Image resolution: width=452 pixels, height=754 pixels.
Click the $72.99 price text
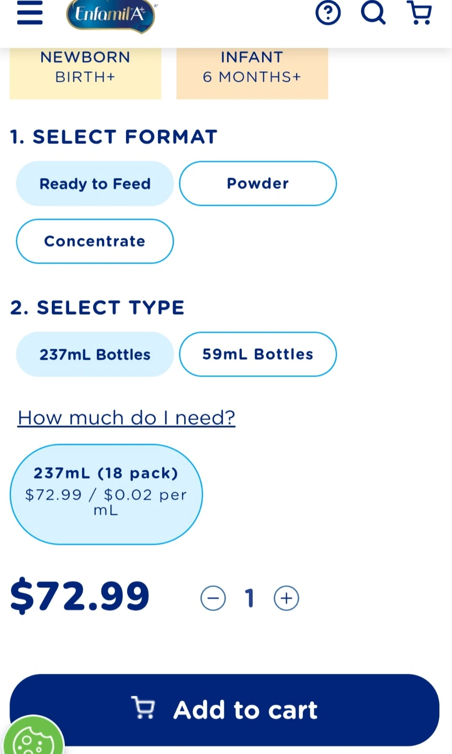(80, 596)
